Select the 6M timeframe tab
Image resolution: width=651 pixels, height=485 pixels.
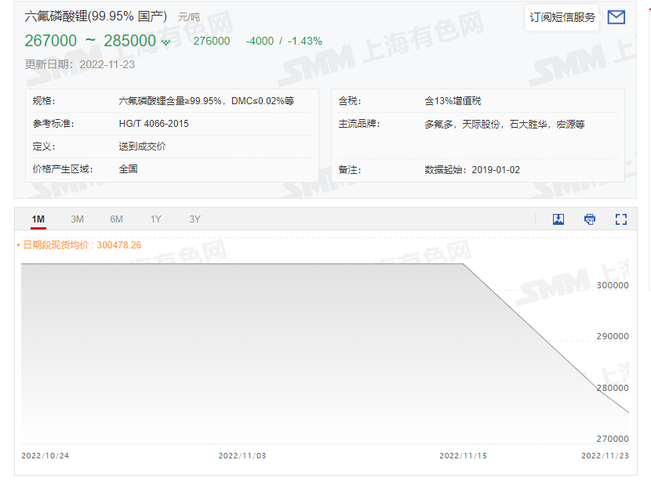coord(116,219)
